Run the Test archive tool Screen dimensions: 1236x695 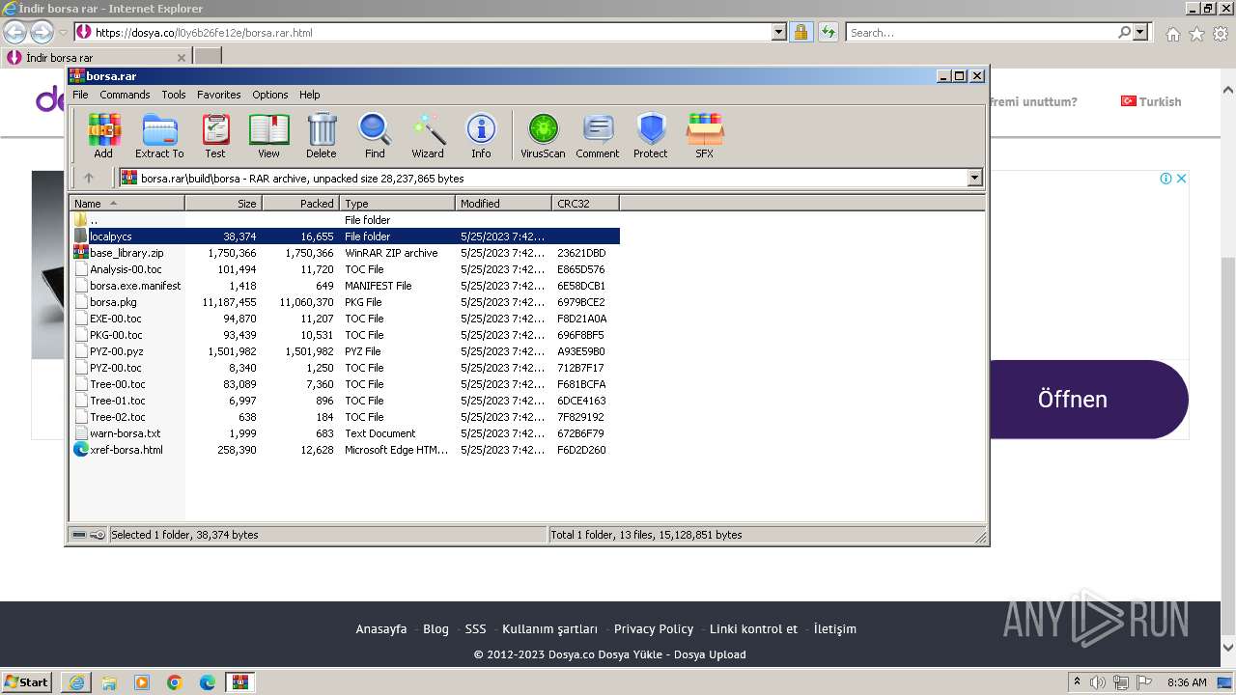pos(215,135)
